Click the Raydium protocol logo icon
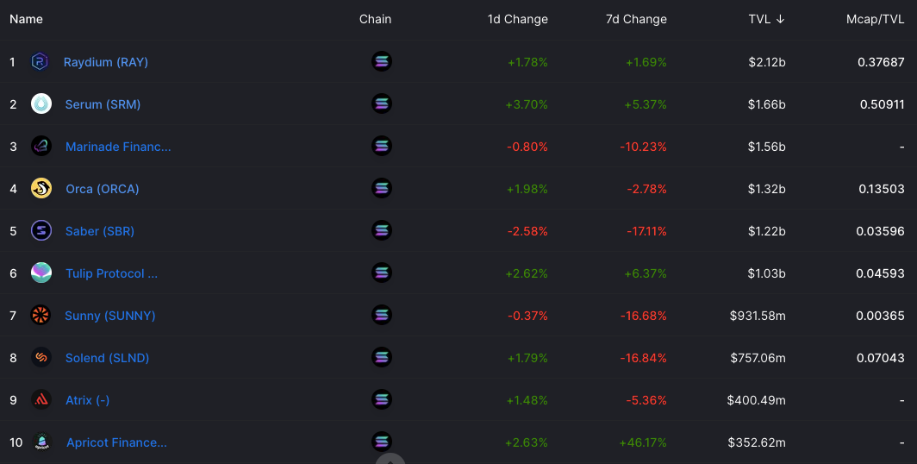 [x=40, y=61]
